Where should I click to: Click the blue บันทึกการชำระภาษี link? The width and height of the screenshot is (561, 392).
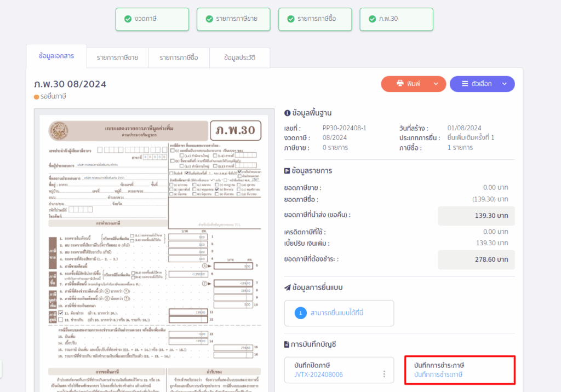point(438,374)
